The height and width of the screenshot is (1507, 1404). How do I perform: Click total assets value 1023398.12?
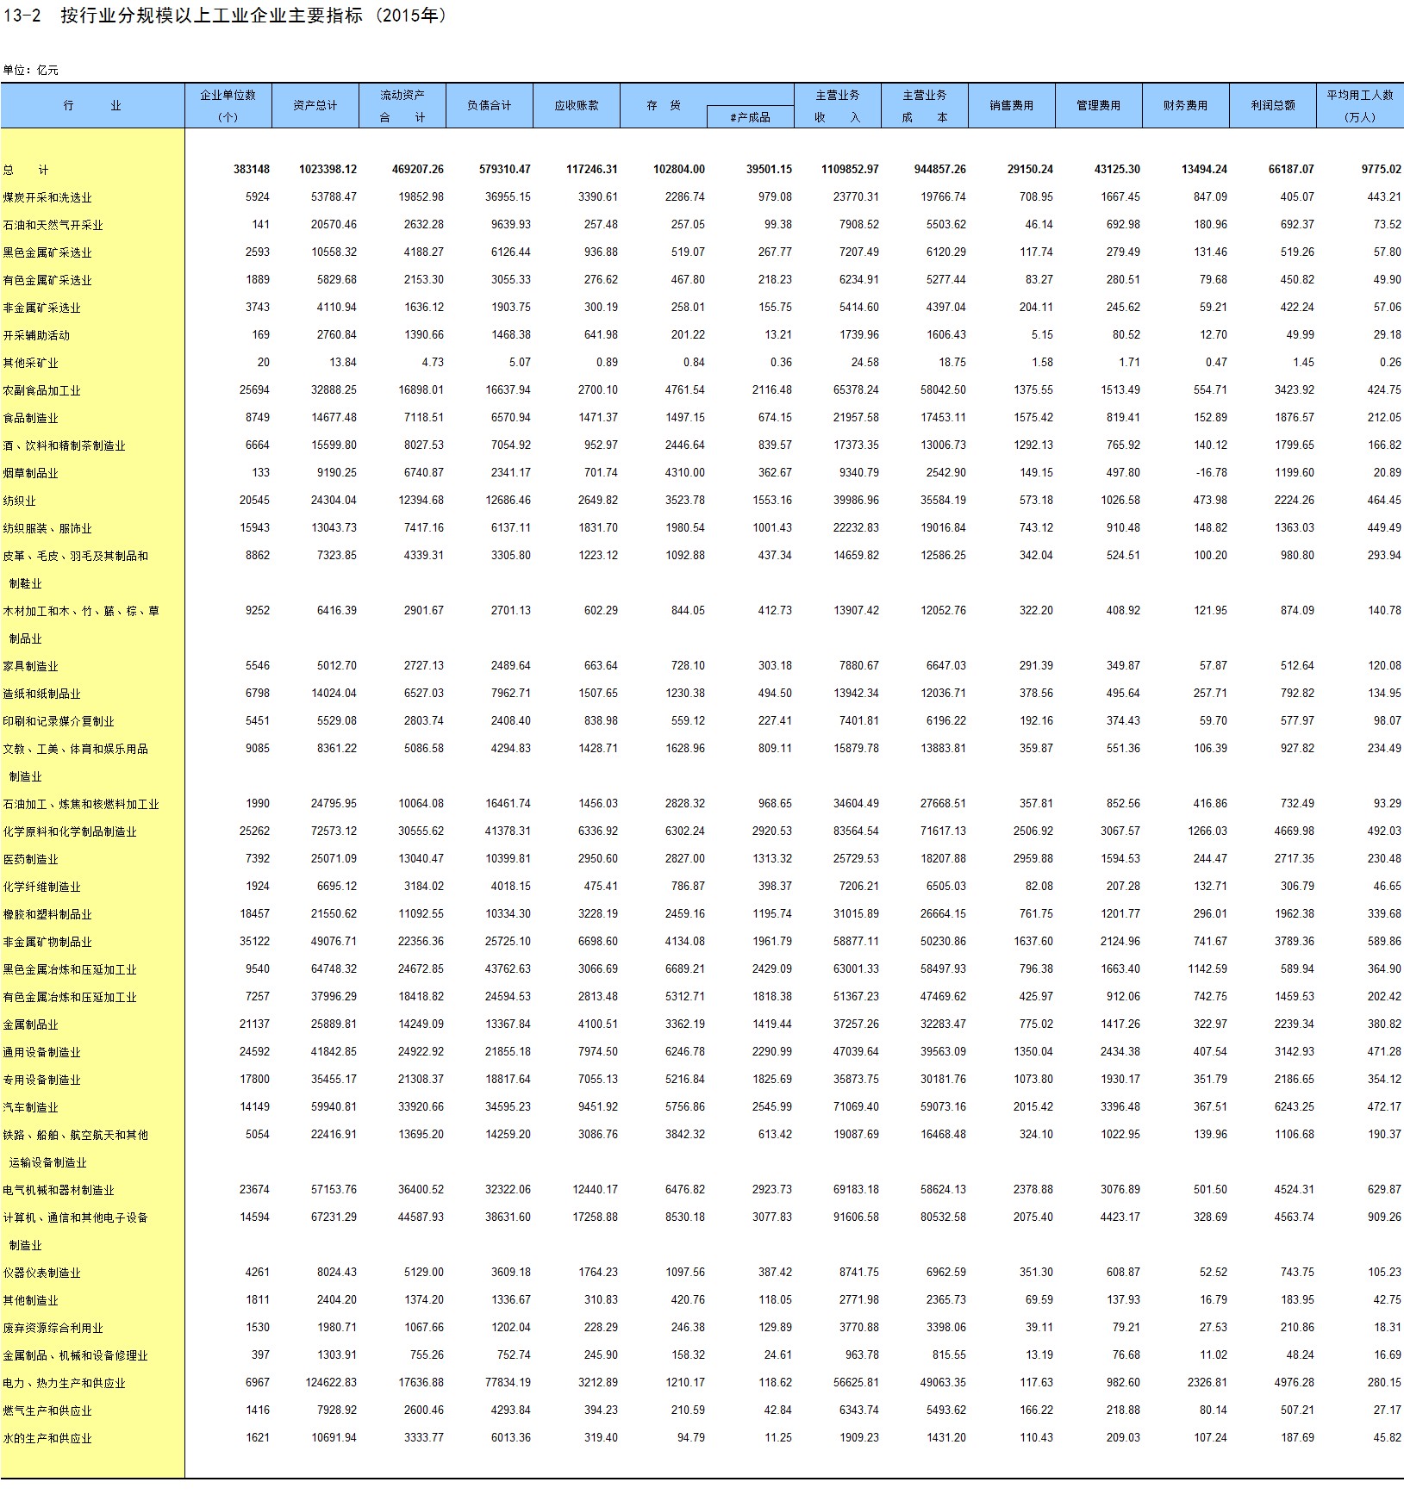click(328, 170)
